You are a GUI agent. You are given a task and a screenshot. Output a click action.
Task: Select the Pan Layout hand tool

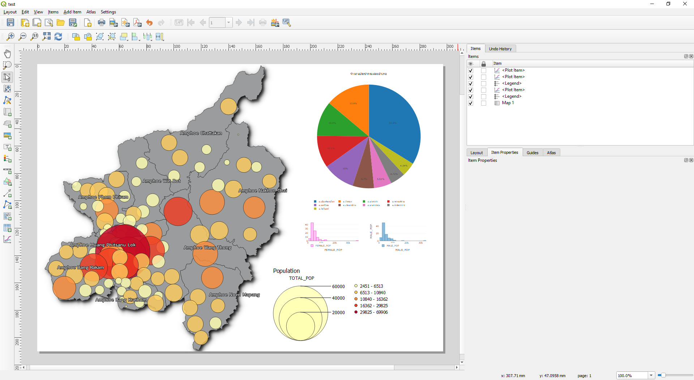pos(7,54)
